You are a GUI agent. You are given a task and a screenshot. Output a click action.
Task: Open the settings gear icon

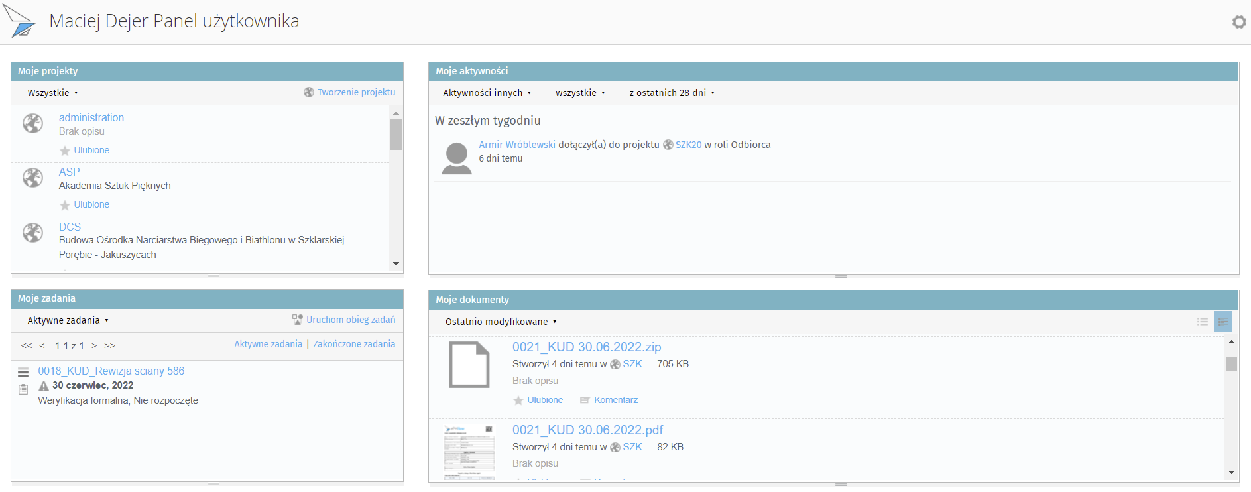tap(1238, 22)
